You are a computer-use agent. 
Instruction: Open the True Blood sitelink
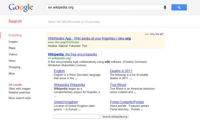118,85
